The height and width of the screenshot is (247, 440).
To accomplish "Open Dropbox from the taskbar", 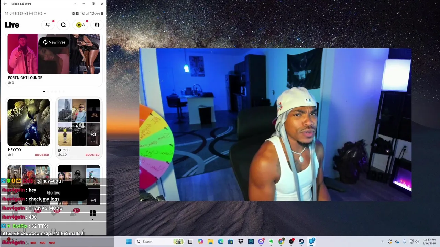I will point(241,242).
